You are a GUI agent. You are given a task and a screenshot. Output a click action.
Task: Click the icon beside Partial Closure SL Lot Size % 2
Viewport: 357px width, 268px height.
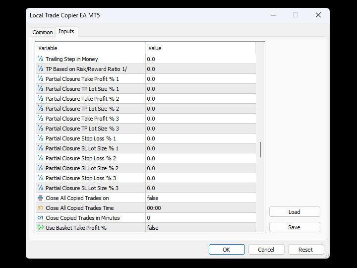tap(41, 168)
